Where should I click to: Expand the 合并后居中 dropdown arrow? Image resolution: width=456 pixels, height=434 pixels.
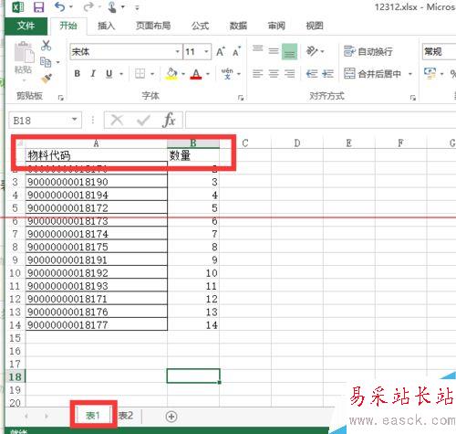(410, 74)
